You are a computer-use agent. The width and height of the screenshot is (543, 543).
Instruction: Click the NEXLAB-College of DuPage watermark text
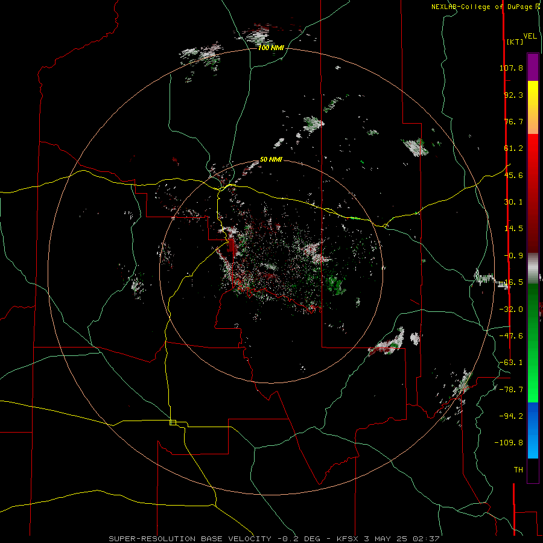click(485, 7)
